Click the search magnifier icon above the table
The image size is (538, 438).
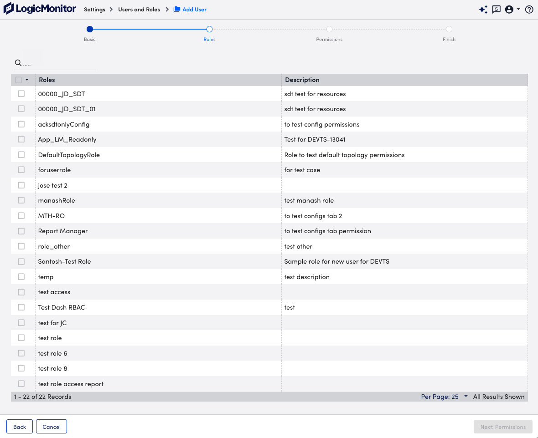tap(18, 63)
